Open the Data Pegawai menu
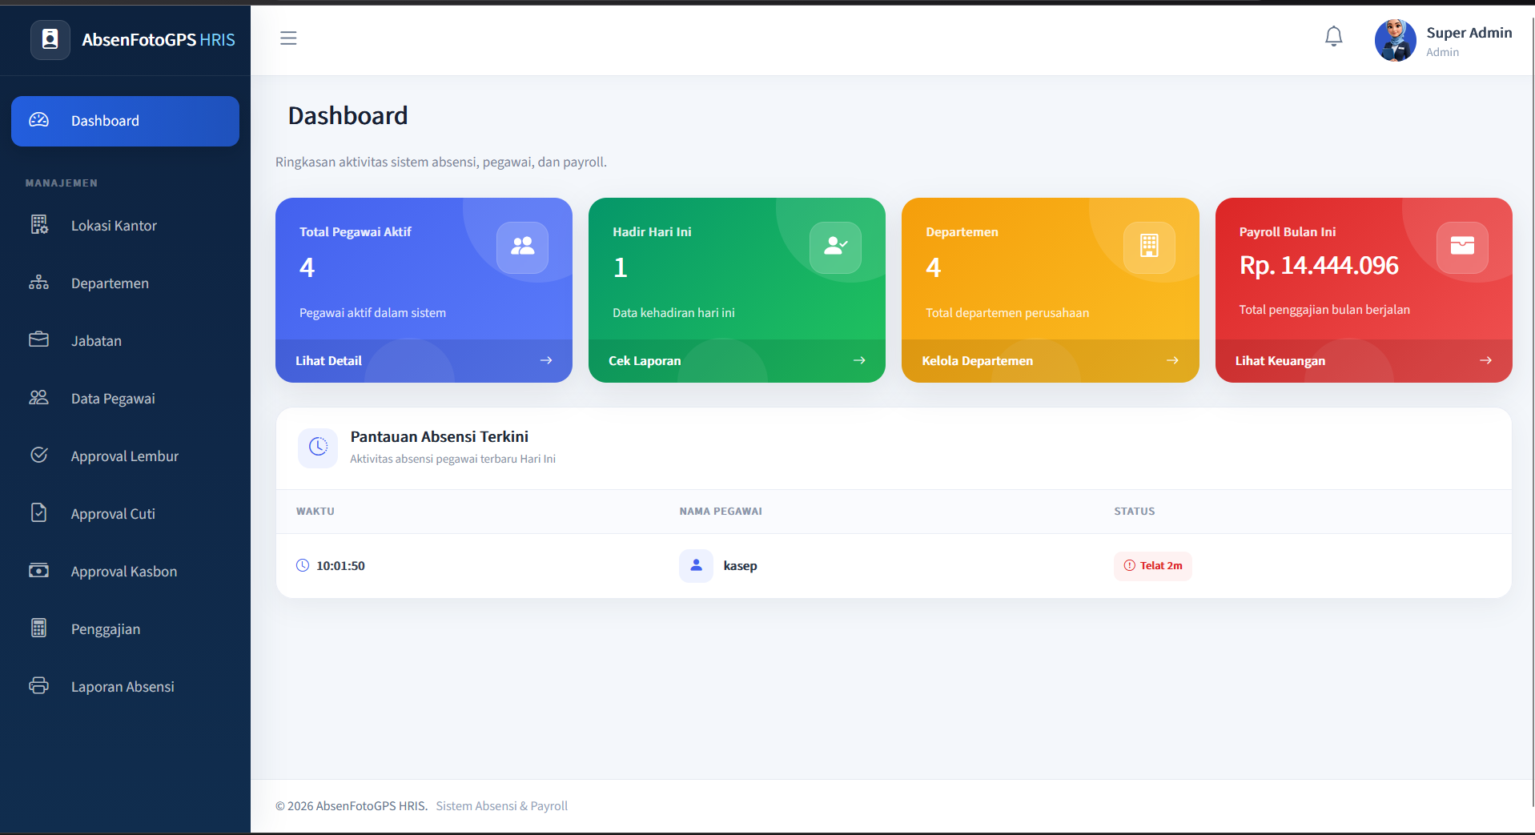This screenshot has width=1535, height=835. [x=125, y=399]
